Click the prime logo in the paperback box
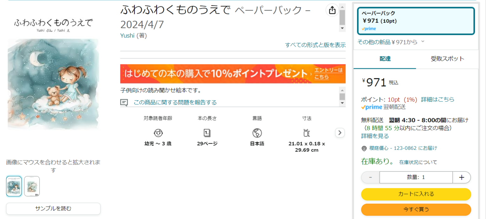 369,29
